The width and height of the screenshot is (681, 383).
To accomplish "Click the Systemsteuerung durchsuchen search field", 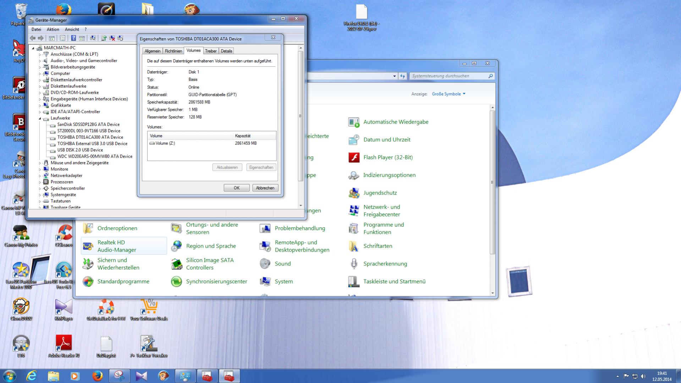I will pos(449,76).
